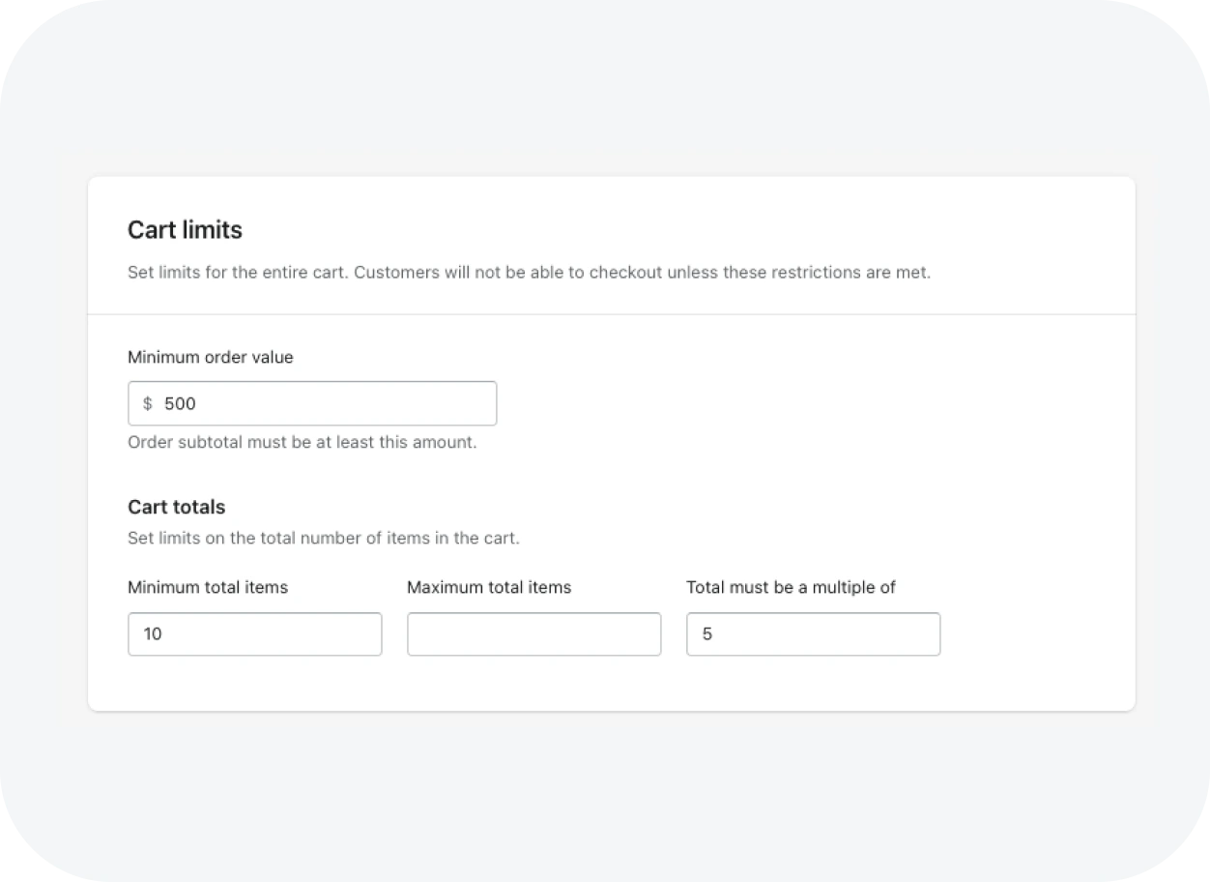The image size is (1210, 882).
Task: Click the Total must be a multiple of field
Action: [814, 634]
